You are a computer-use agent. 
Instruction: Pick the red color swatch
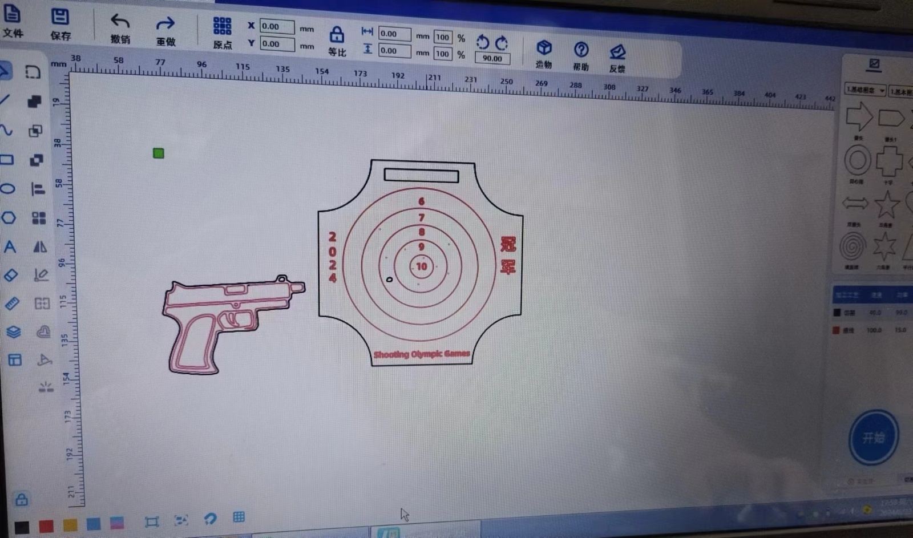(x=46, y=526)
